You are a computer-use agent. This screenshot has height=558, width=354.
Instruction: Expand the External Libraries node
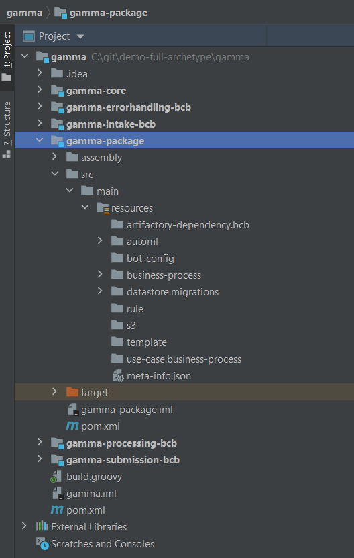tap(24, 526)
